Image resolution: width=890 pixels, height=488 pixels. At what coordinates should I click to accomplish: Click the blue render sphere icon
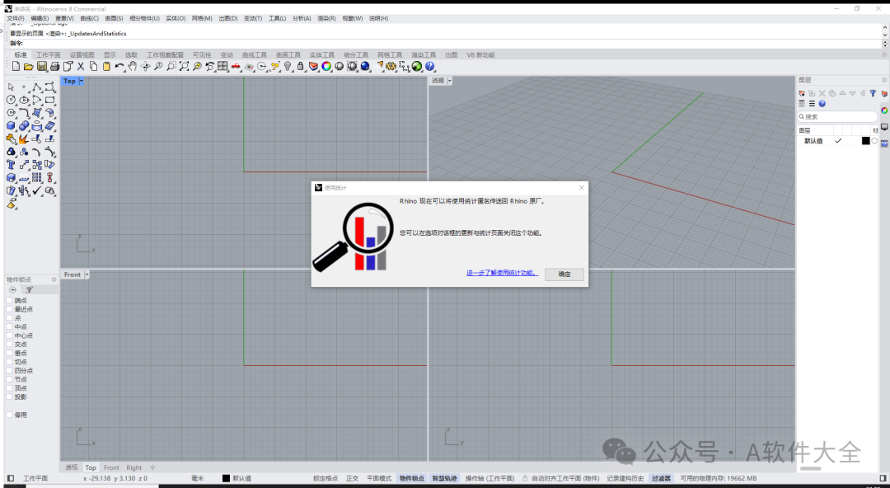(x=365, y=67)
